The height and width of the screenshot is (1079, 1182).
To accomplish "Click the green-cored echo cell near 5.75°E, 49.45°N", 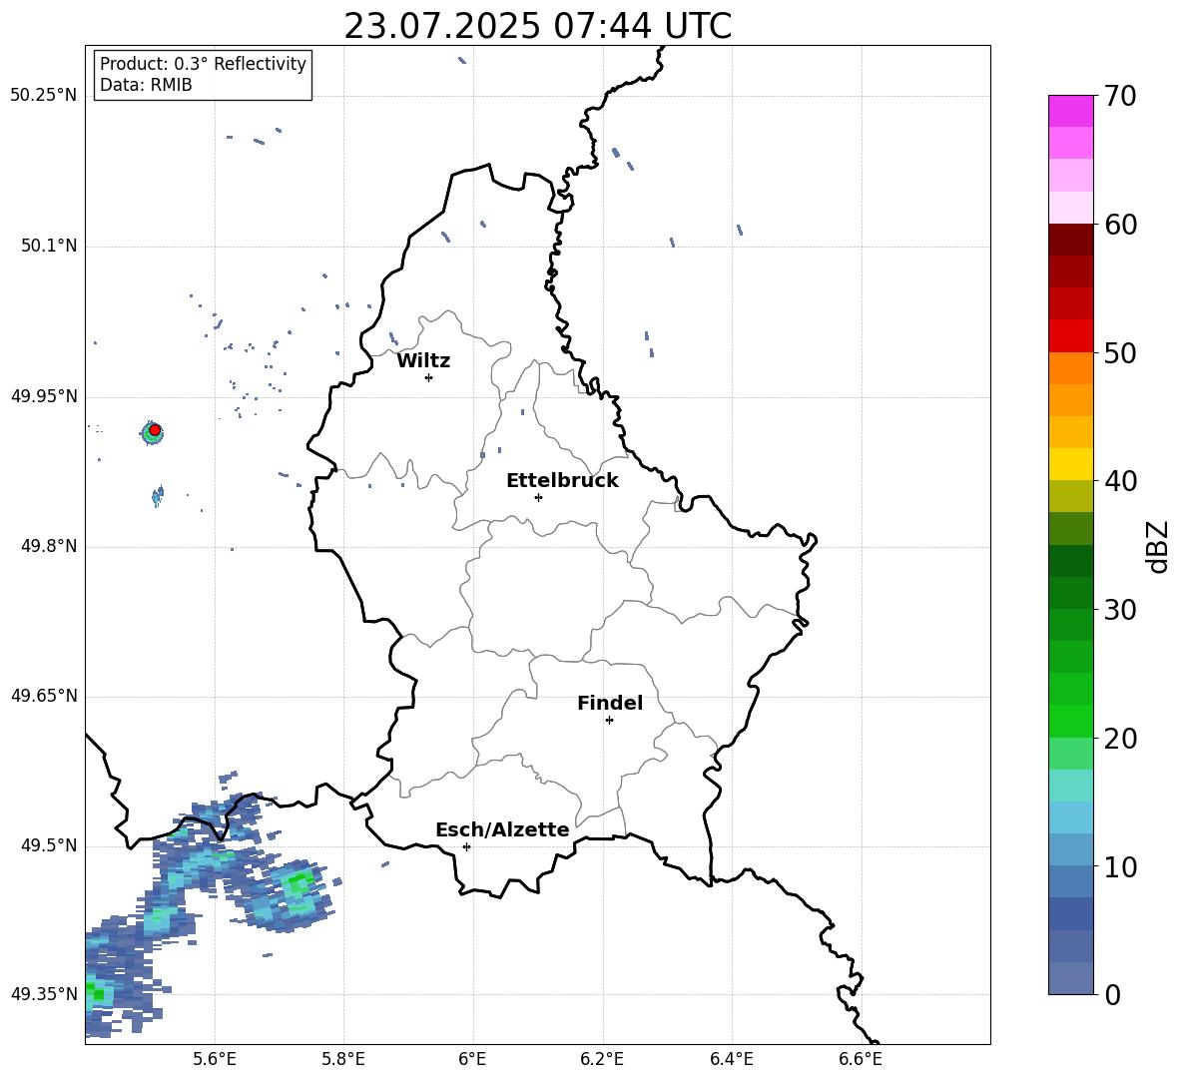I will click(298, 882).
